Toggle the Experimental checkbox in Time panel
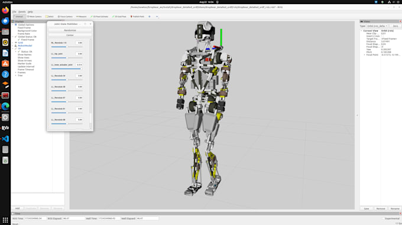 [383, 219]
